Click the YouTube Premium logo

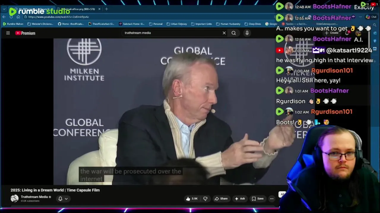25,33
